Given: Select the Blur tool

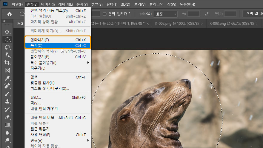Looking at the screenshot, I should [x=7, y=132].
